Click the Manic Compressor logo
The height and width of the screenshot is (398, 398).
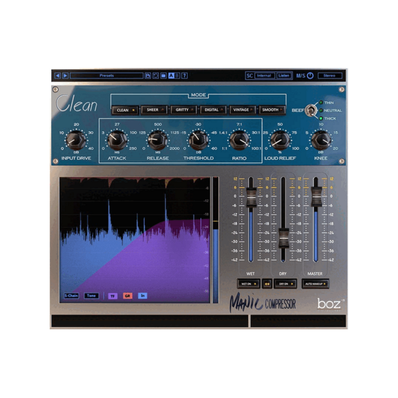point(263,303)
